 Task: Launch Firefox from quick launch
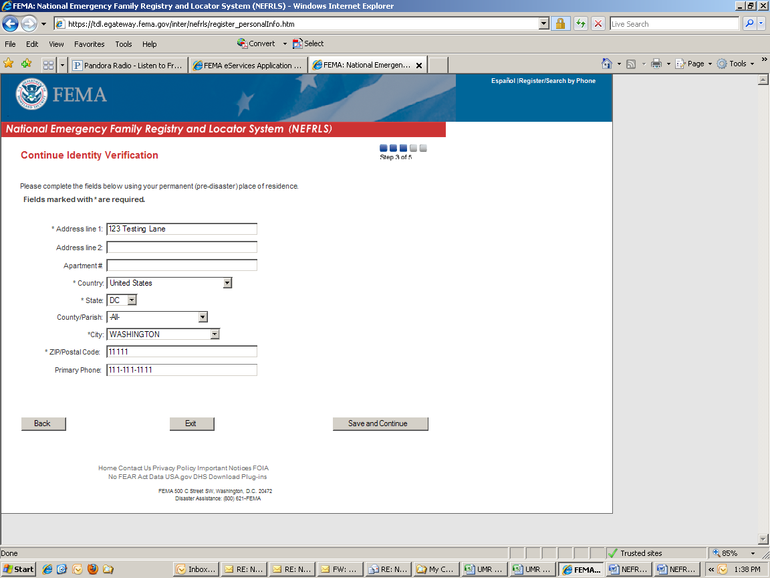(92, 569)
